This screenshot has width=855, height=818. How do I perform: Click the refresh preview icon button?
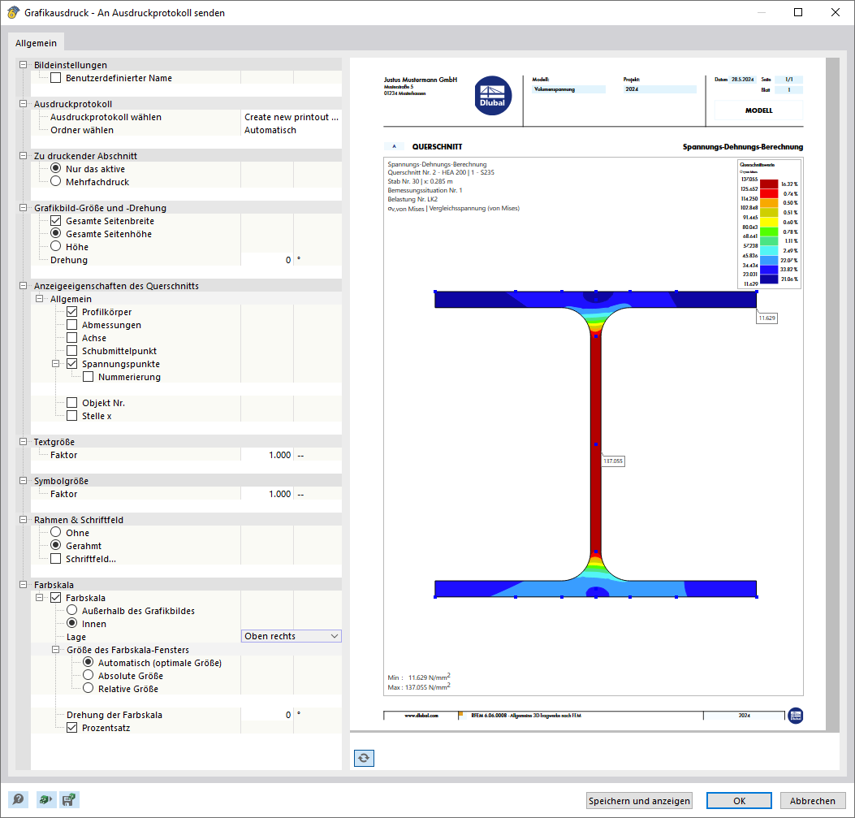tap(364, 758)
